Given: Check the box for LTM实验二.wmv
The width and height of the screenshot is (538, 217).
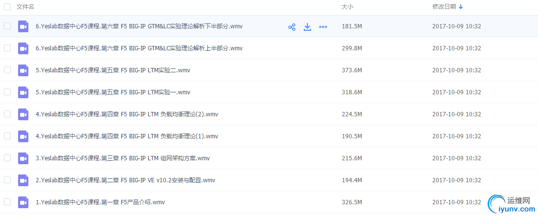Looking at the screenshot, I should coord(7,70).
